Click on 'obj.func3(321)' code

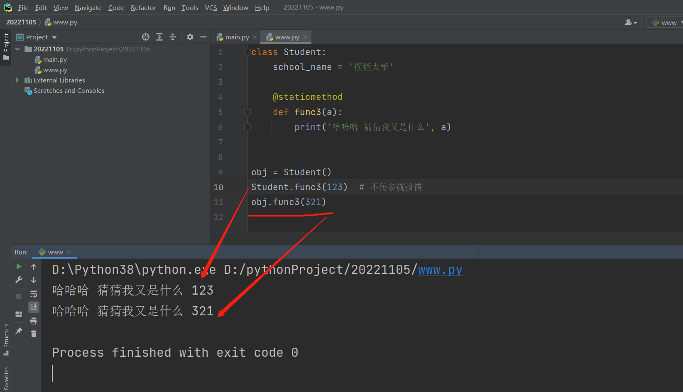coord(289,202)
